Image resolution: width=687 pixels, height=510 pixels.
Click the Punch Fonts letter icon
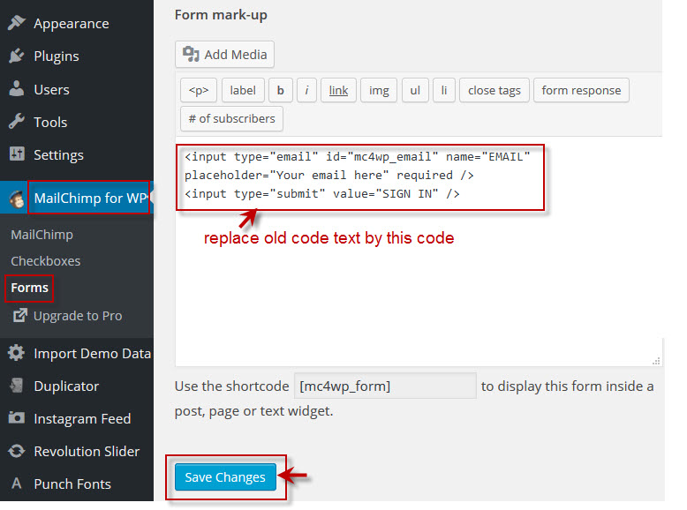pyautogui.click(x=17, y=484)
